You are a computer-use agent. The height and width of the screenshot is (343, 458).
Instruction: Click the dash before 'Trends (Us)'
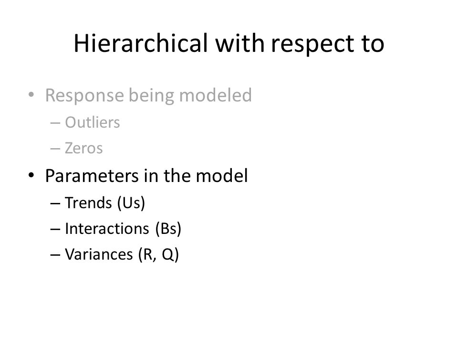[x=55, y=203]
